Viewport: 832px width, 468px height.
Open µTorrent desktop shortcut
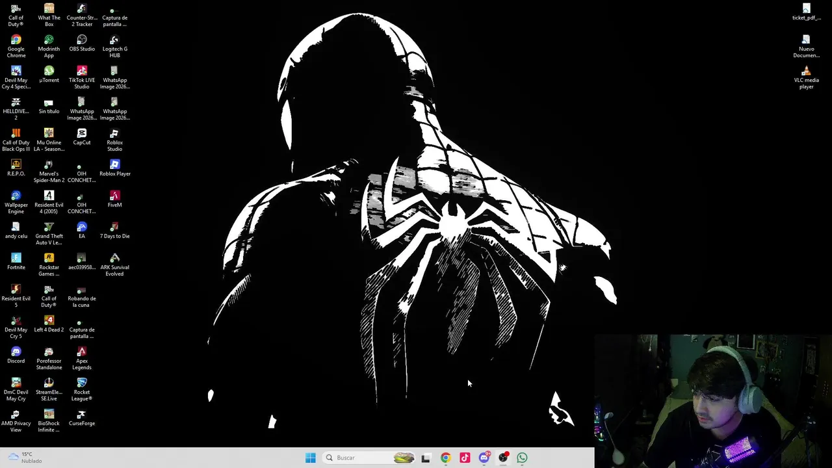pos(49,75)
